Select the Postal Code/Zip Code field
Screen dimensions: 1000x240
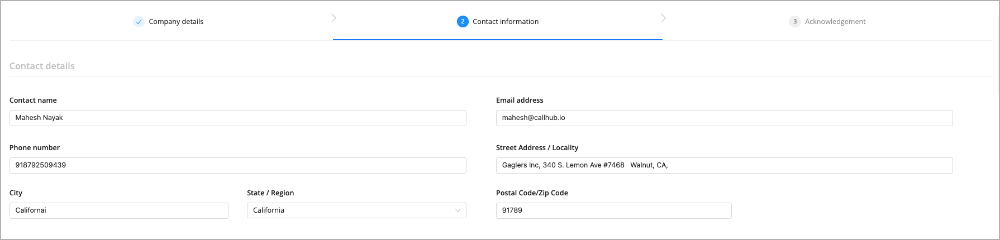click(614, 210)
